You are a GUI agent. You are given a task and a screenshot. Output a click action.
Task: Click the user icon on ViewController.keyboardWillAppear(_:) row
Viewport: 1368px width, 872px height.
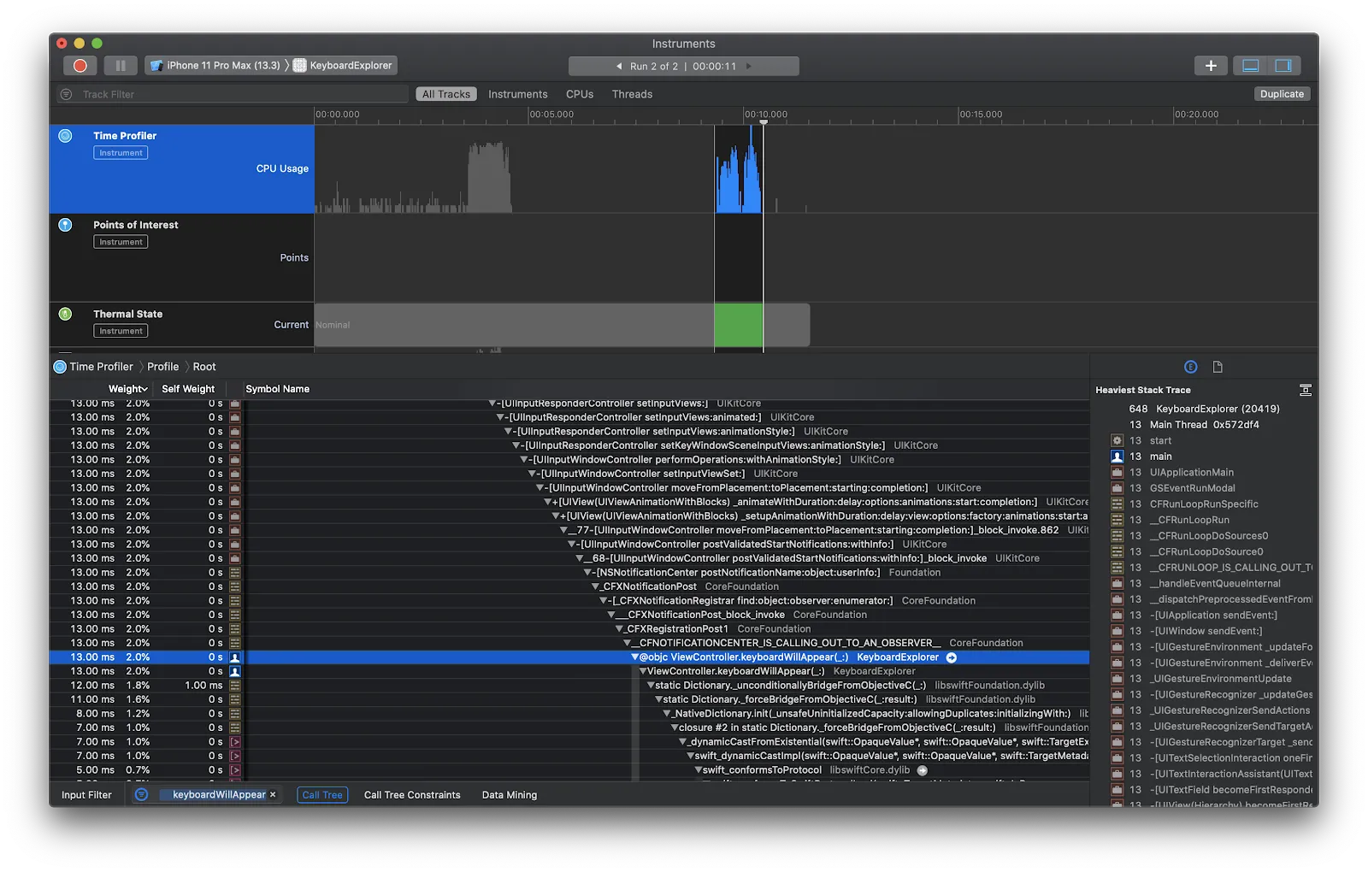234,672
